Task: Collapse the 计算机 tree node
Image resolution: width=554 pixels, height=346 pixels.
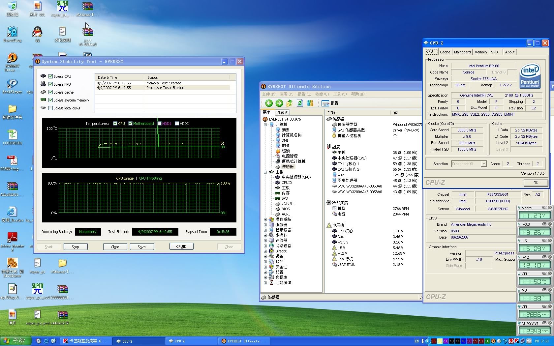Action: 265,125
